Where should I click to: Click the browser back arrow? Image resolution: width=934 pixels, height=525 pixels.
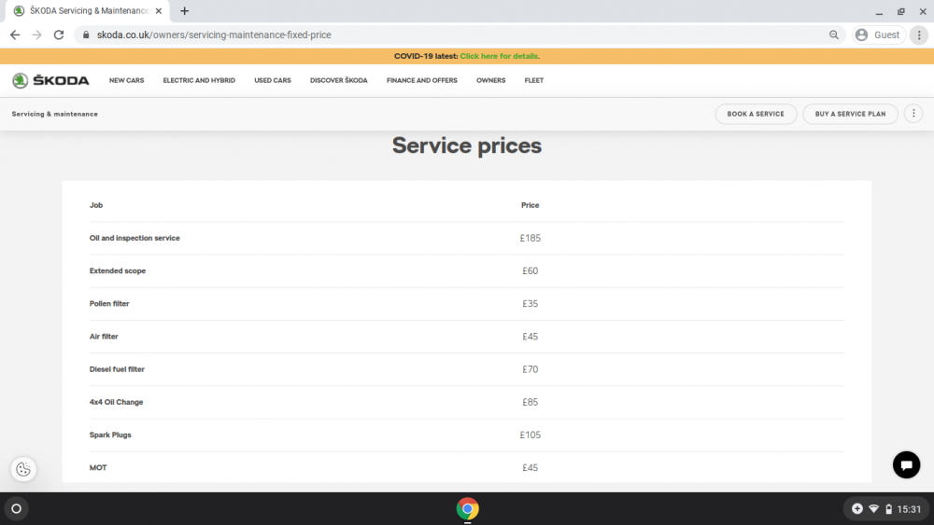point(15,35)
